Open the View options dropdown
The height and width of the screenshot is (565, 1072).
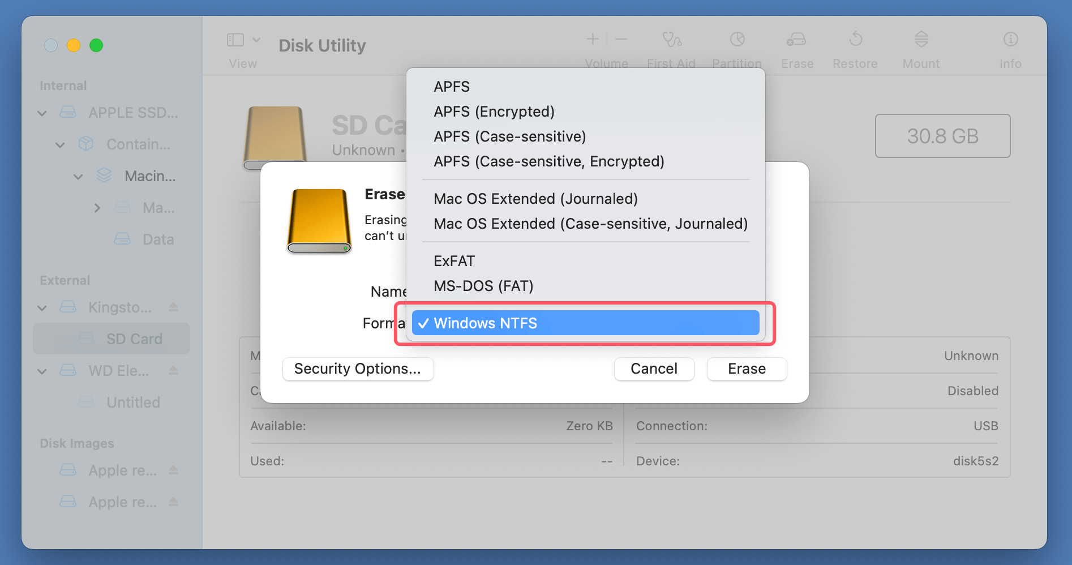click(x=258, y=40)
